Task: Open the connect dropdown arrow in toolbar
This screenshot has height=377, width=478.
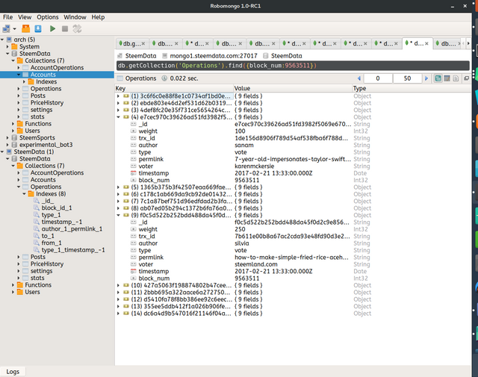Action: tap(14, 29)
